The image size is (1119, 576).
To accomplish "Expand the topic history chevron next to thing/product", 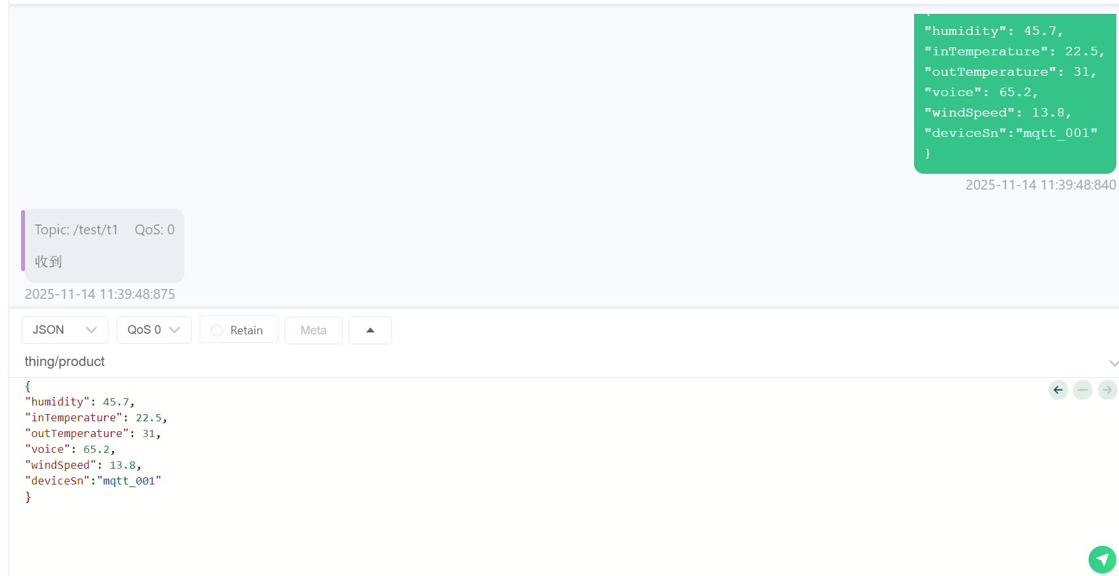I will coord(1113,363).
